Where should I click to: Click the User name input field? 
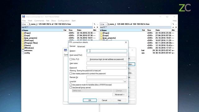point(107,63)
